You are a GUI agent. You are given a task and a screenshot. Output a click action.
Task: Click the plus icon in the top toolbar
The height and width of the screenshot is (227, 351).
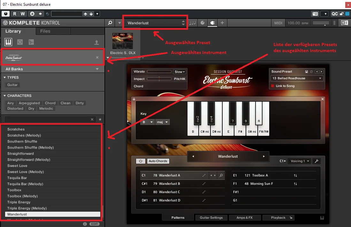coord(222,23)
